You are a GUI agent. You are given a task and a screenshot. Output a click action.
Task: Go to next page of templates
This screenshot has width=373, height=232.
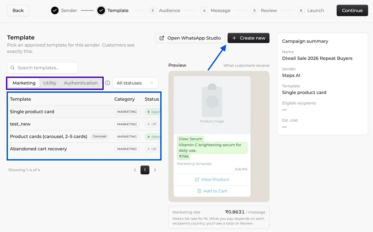pyautogui.click(x=155, y=170)
